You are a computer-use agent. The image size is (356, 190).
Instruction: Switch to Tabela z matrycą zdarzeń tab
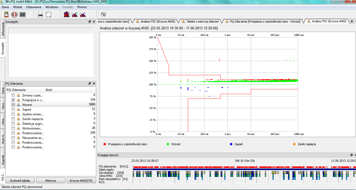[200, 21]
